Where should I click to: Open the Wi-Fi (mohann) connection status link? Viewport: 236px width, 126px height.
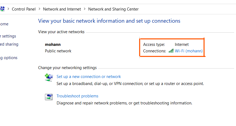(189, 51)
